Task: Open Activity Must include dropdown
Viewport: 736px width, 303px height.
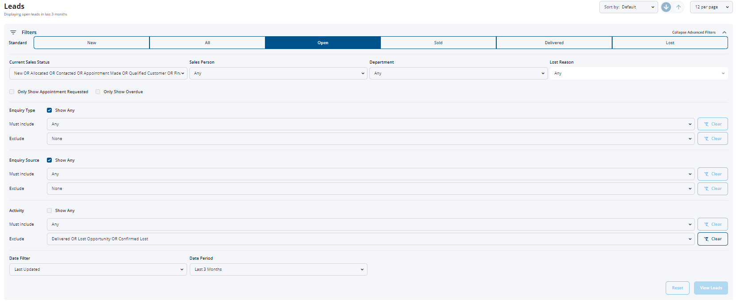Action: 371,224
